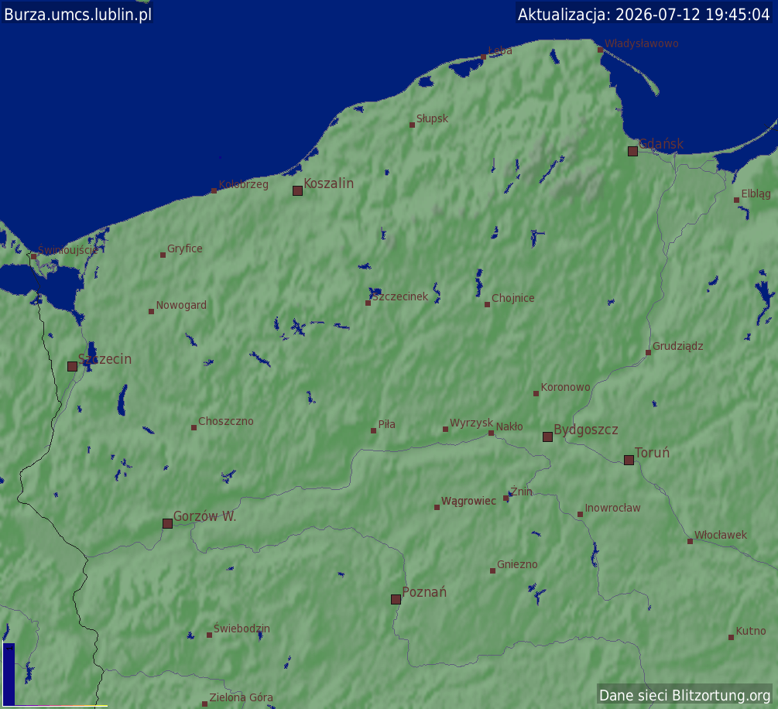Select the Gorzów W. city marker
The image size is (778, 709).
point(168,524)
